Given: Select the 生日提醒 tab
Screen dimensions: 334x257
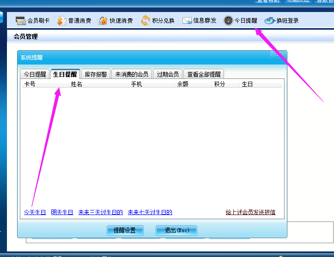Looking at the screenshot, I should click(x=65, y=74).
